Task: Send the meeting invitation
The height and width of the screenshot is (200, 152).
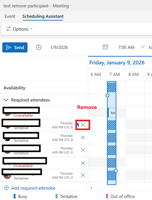Action: (x=15, y=48)
